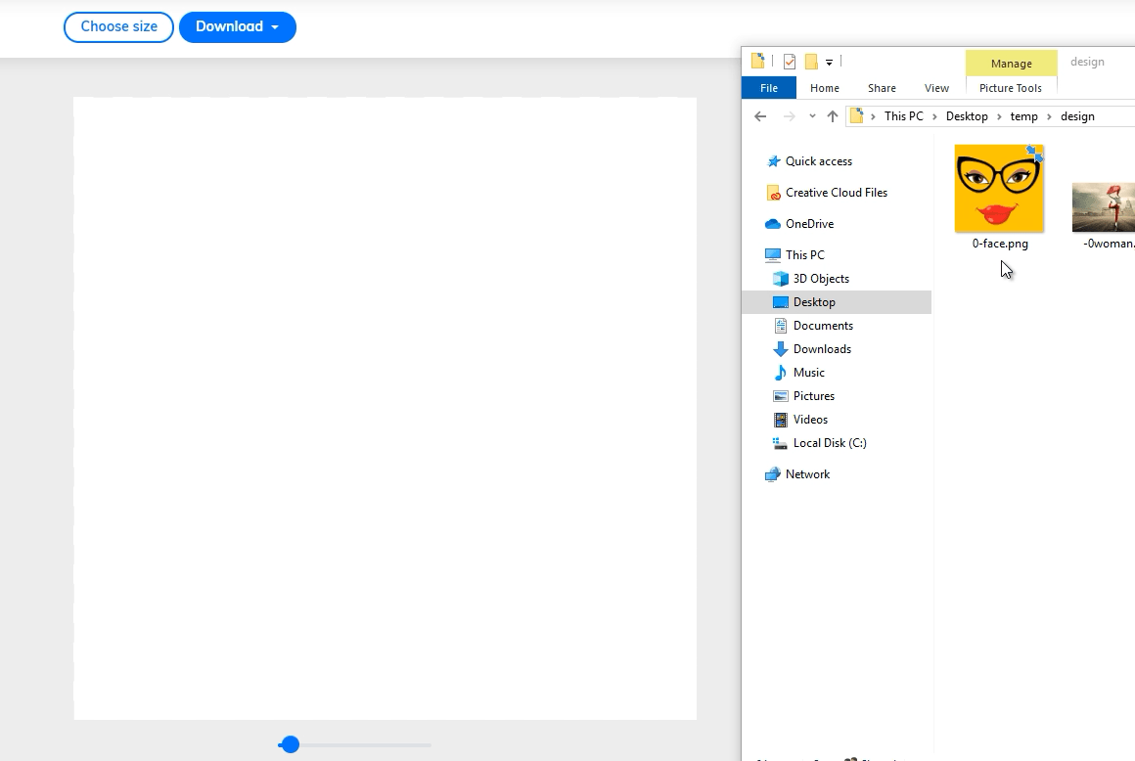Switch to the Share ribbon tab
1135x761 pixels.
tap(882, 87)
